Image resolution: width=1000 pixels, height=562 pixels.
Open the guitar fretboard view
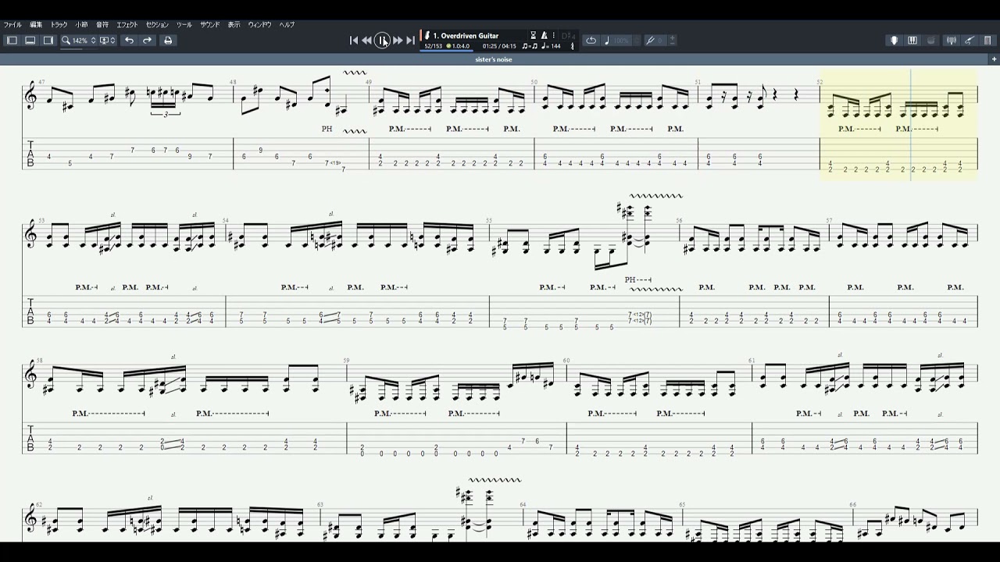tap(895, 41)
